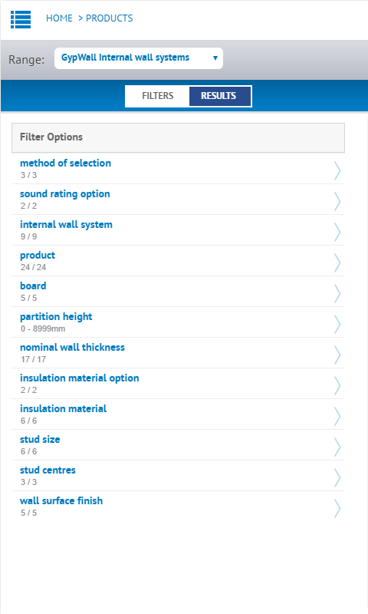This screenshot has width=368, height=614.
Task: Click the chevron arrow on the board row
Action: [337, 294]
